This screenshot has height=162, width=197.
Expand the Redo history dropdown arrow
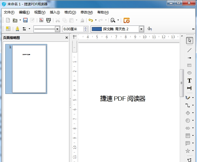106,20
